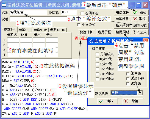The height and width of the screenshot is (119, 150).
Task: Click the red X 取消 button at top
Action: 140,19
